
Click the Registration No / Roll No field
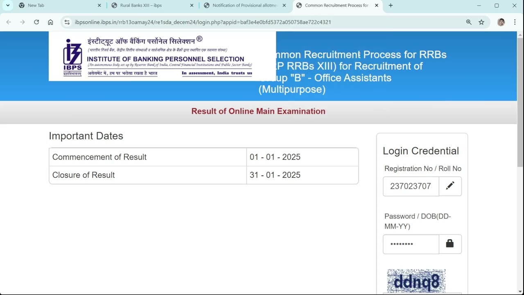411,186
